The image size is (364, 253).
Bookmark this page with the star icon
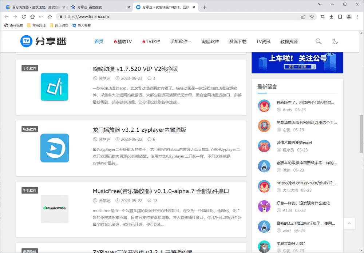pyautogui.click(x=311, y=16)
